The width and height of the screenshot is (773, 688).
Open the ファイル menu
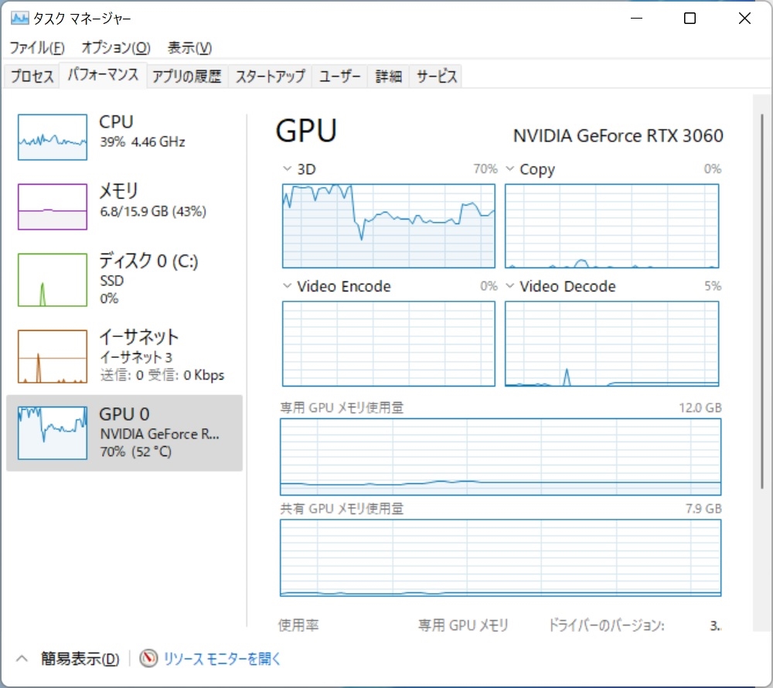click(x=37, y=48)
